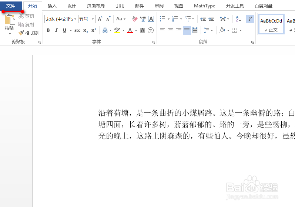Switch to the 设计 ribbon tab
The height and width of the screenshot is (207, 295).
point(72,6)
